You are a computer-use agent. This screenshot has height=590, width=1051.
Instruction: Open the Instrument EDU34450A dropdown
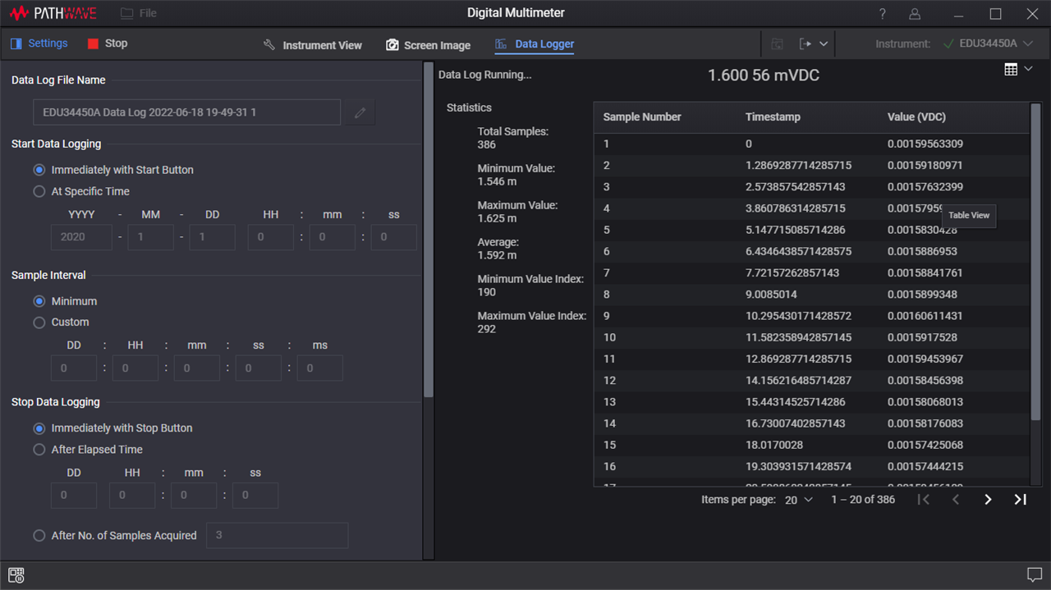click(x=989, y=43)
